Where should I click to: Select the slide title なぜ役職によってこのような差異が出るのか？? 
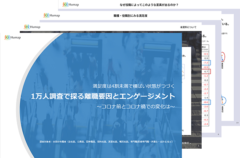(x=149, y=5)
